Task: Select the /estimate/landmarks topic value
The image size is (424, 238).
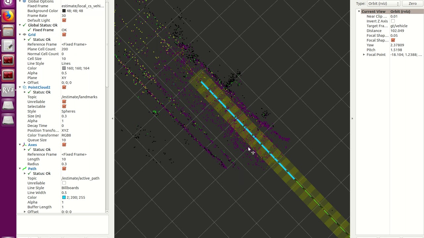Action: point(79,97)
